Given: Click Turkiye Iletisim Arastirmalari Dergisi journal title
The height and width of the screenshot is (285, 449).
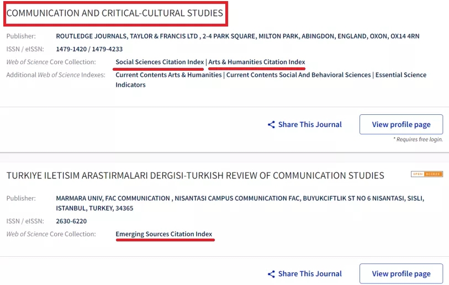Looking at the screenshot, I should pyautogui.click(x=196, y=175).
